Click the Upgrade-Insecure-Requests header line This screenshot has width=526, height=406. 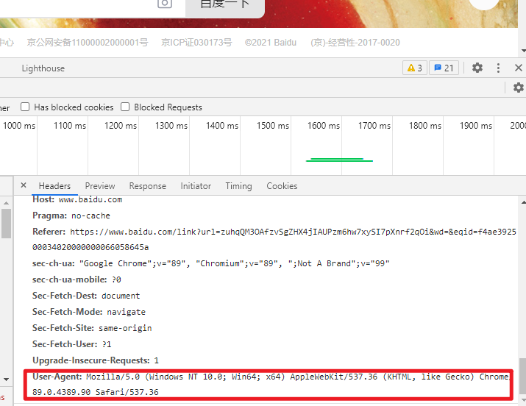(x=96, y=360)
